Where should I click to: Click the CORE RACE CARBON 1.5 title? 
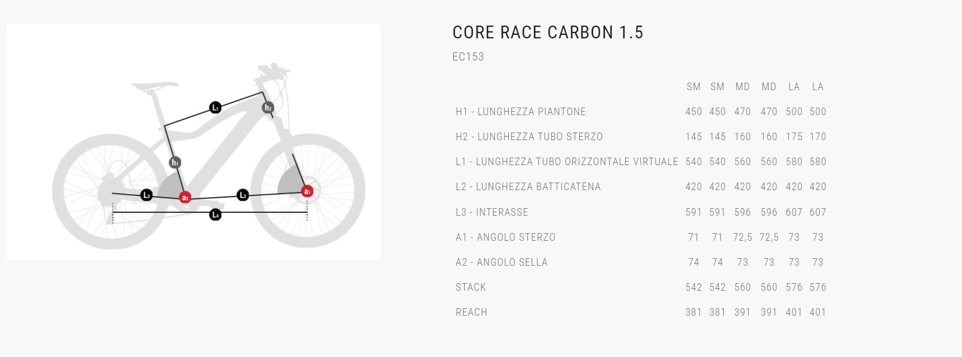pos(548,33)
